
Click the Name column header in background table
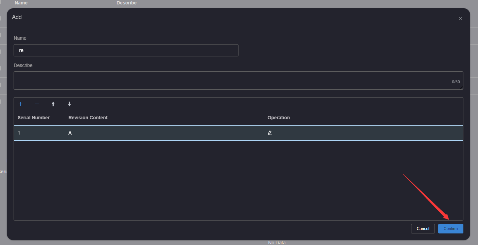(x=21, y=3)
